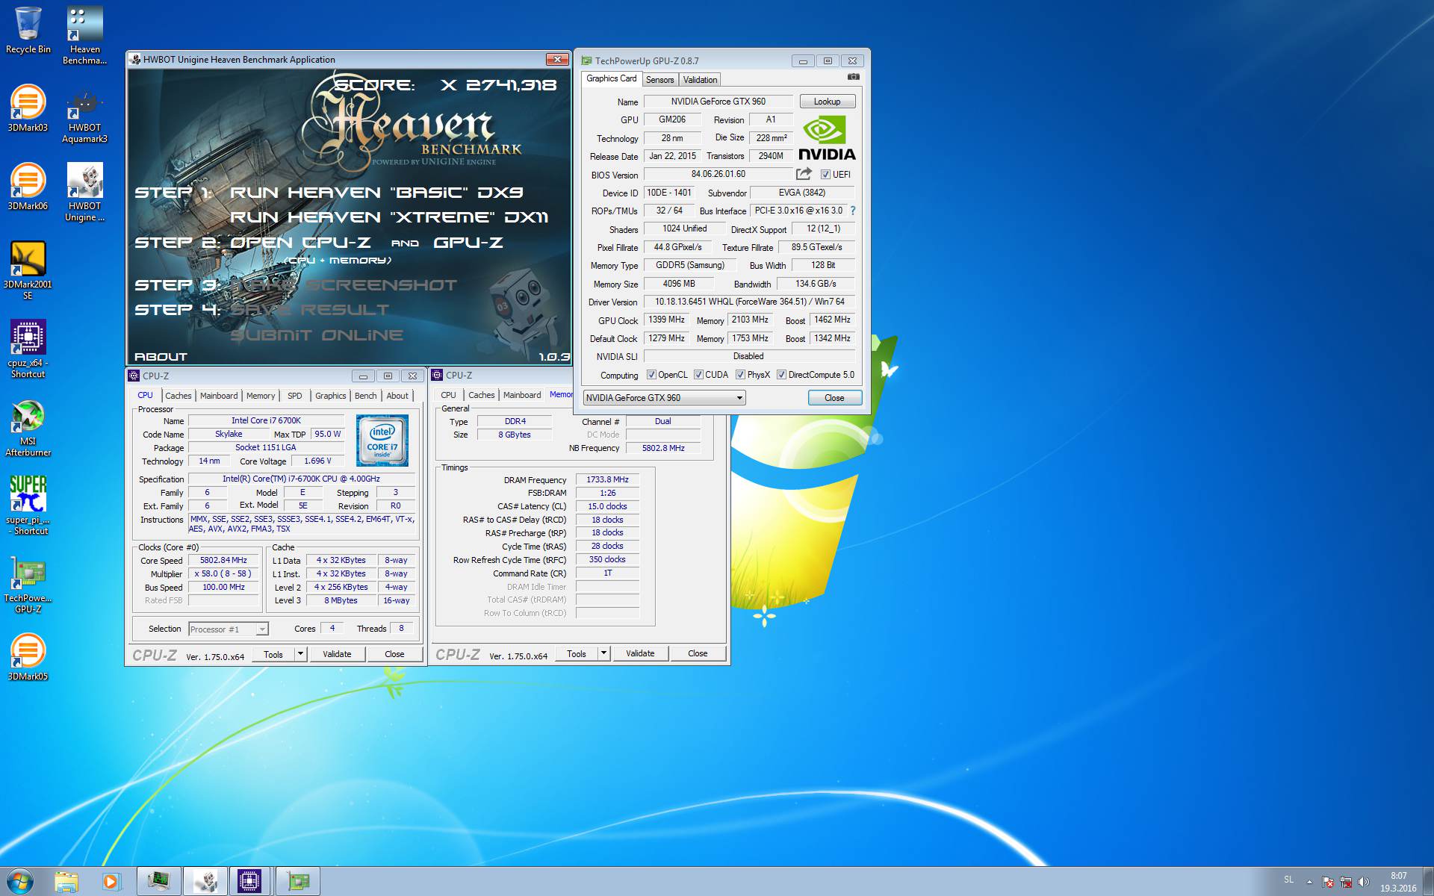The image size is (1434, 896).
Task: Open super_pi shortcut on desktop
Action: point(28,505)
